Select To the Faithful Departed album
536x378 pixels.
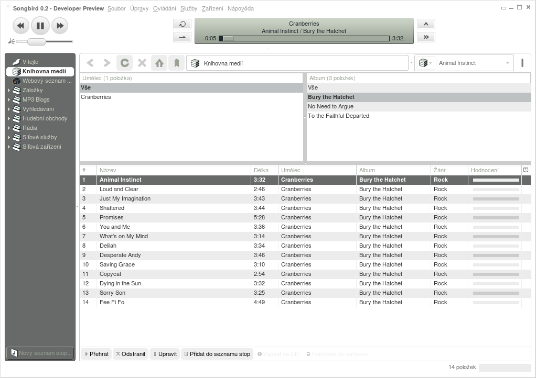click(419, 116)
